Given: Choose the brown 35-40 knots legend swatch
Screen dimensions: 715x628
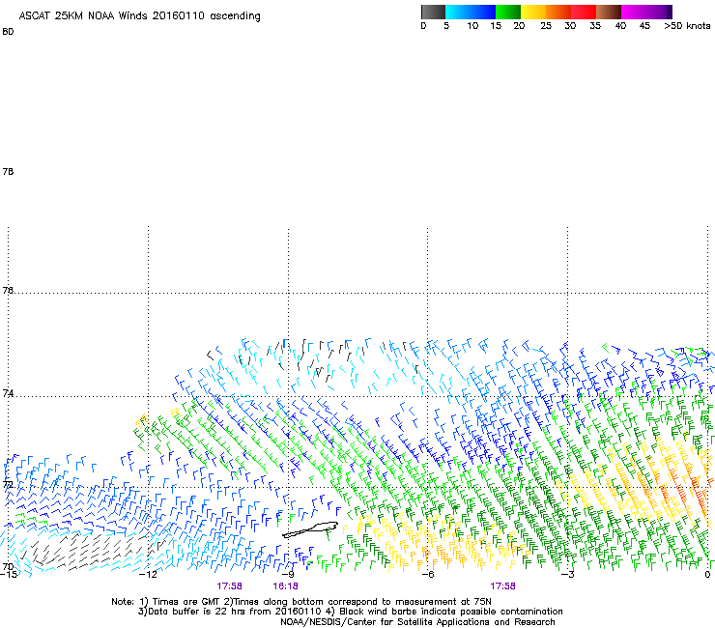Looking at the screenshot, I should coord(609,12).
